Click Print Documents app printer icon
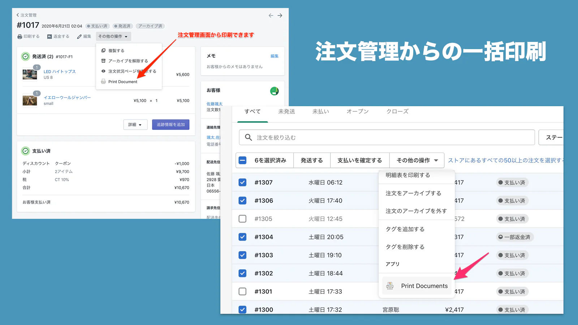The image size is (578, 325). [x=390, y=286]
